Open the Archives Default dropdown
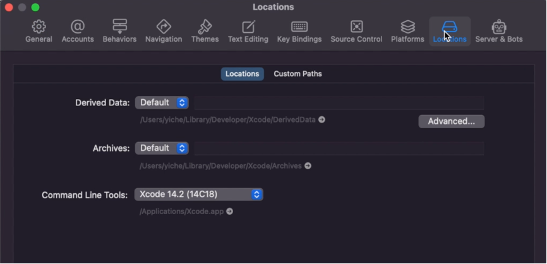The width and height of the screenshot is (547, 264). pyautogui.click(x=162, y=148)
